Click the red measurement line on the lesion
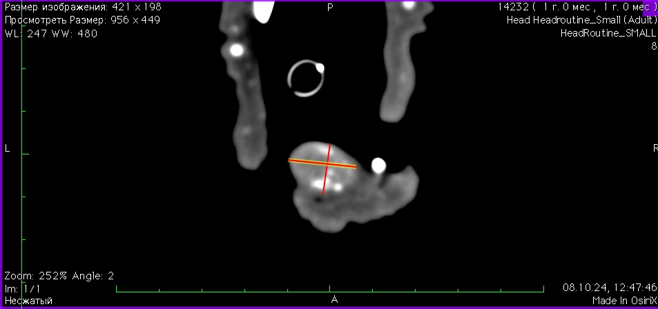Viewport: 658px width, 309px height. tap(325, 181)
